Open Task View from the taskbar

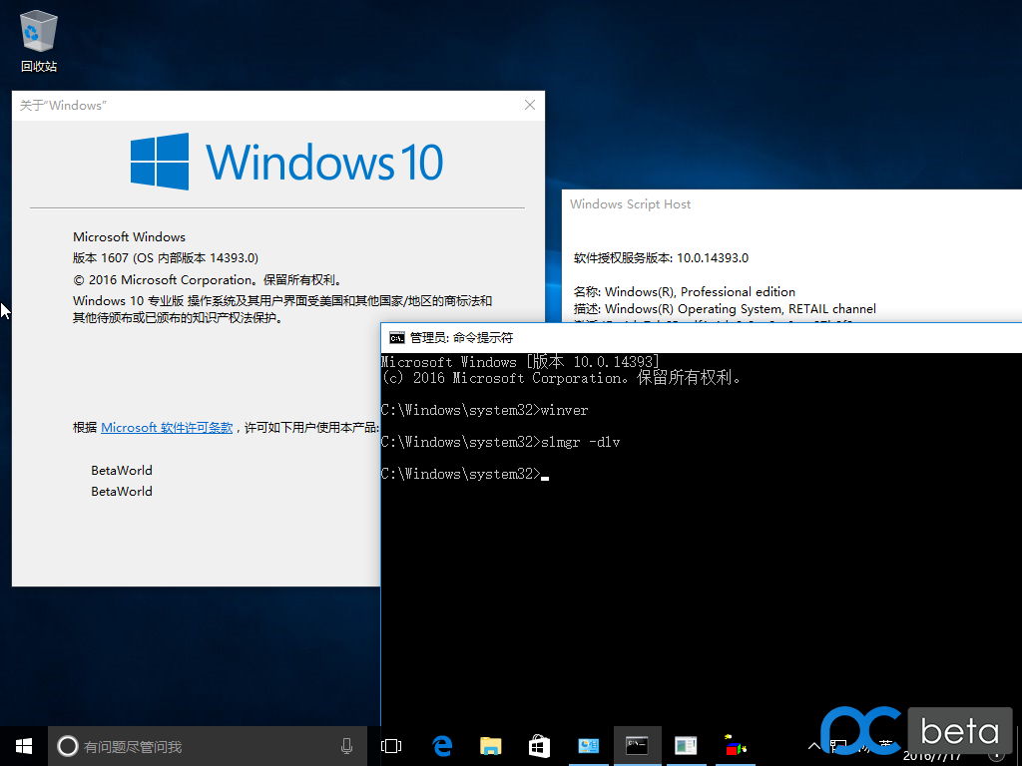pyautogui.click(x=391, y=746)
